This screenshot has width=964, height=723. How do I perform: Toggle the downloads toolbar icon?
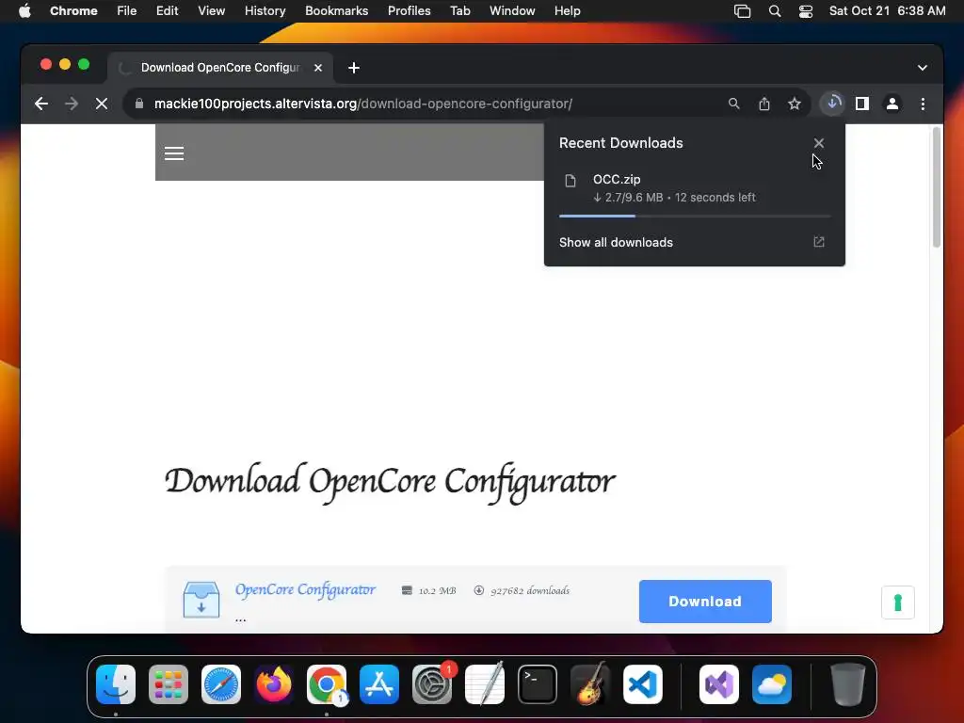[833, 104]
